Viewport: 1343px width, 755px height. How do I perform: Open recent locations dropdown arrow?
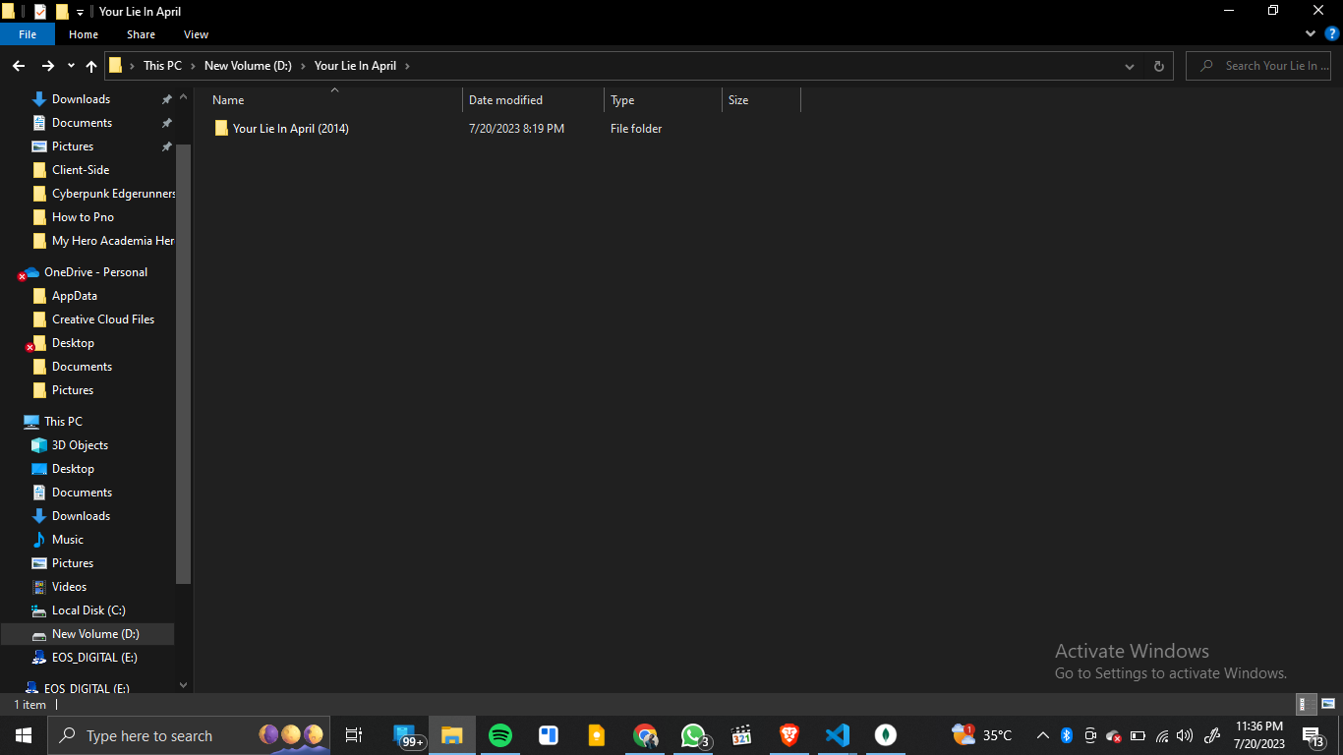pyautogui.click(x=71, y=66)
